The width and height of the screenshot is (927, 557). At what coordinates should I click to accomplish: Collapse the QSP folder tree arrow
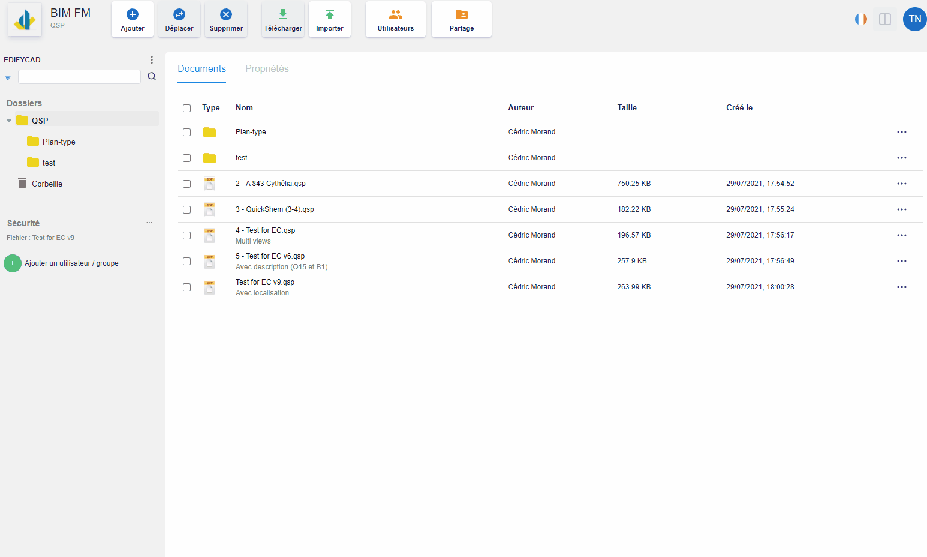coord(9,121)
